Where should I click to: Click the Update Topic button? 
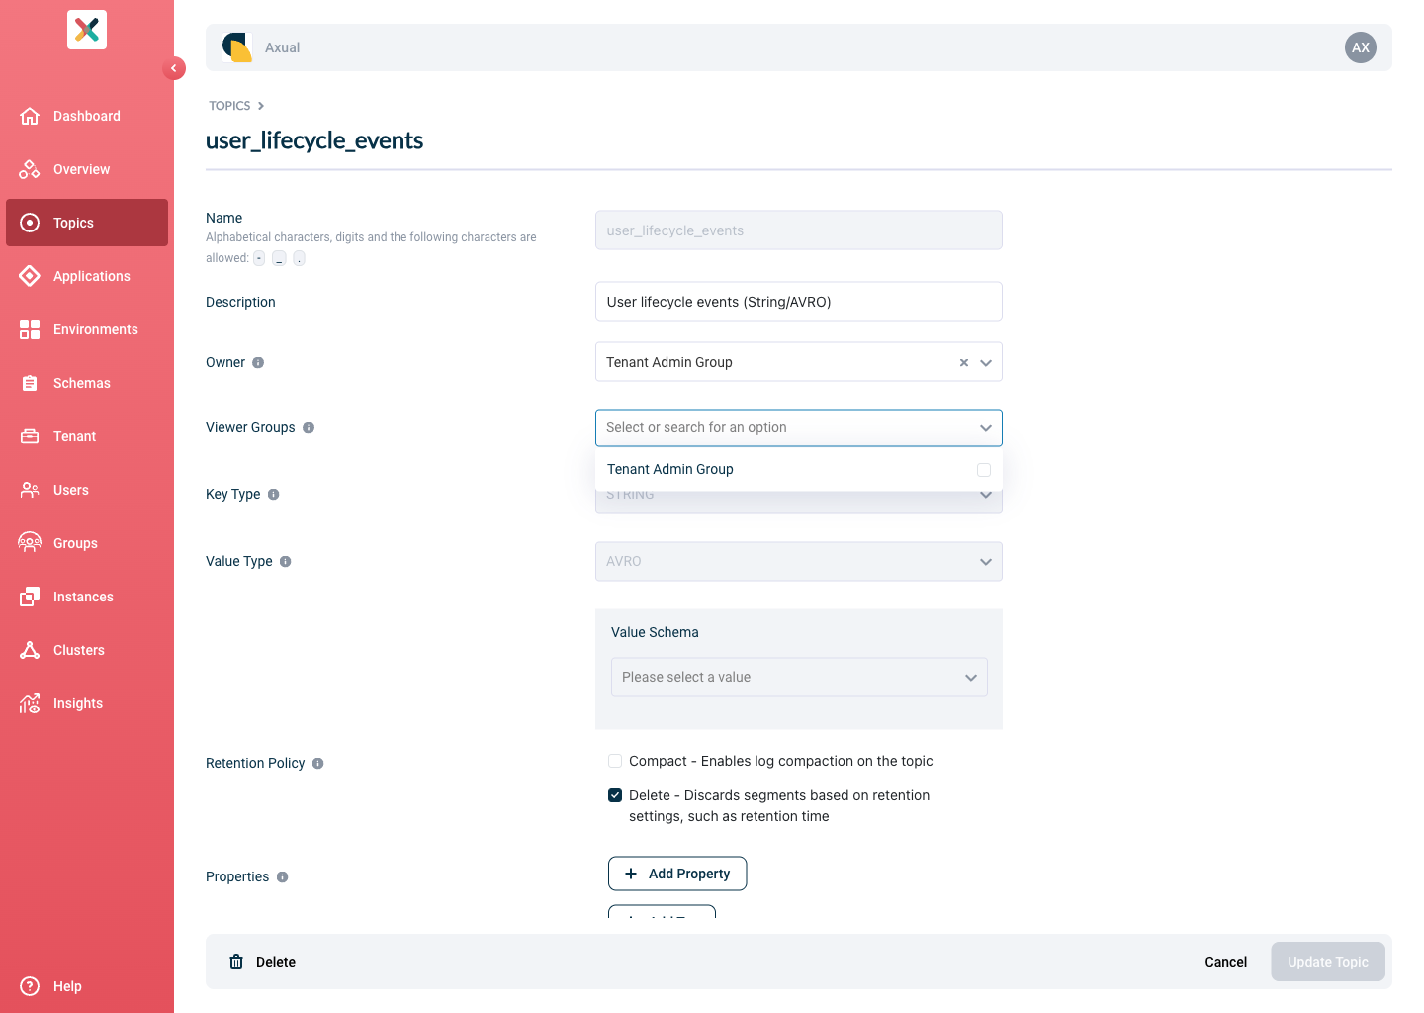point(1328,962)
